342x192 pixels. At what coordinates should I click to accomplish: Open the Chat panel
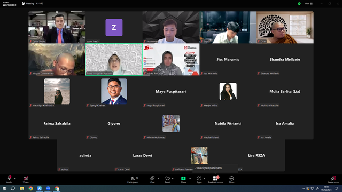click(x=152, y=179)
